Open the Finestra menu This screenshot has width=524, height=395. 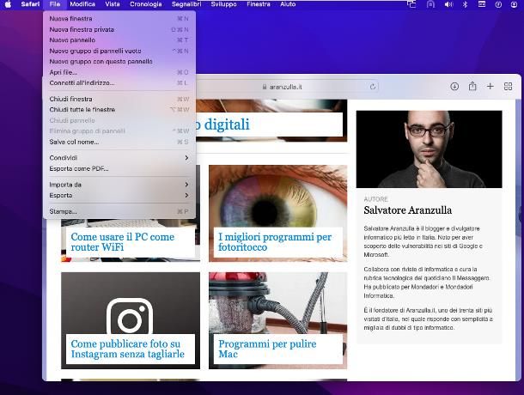pos(259,4)
